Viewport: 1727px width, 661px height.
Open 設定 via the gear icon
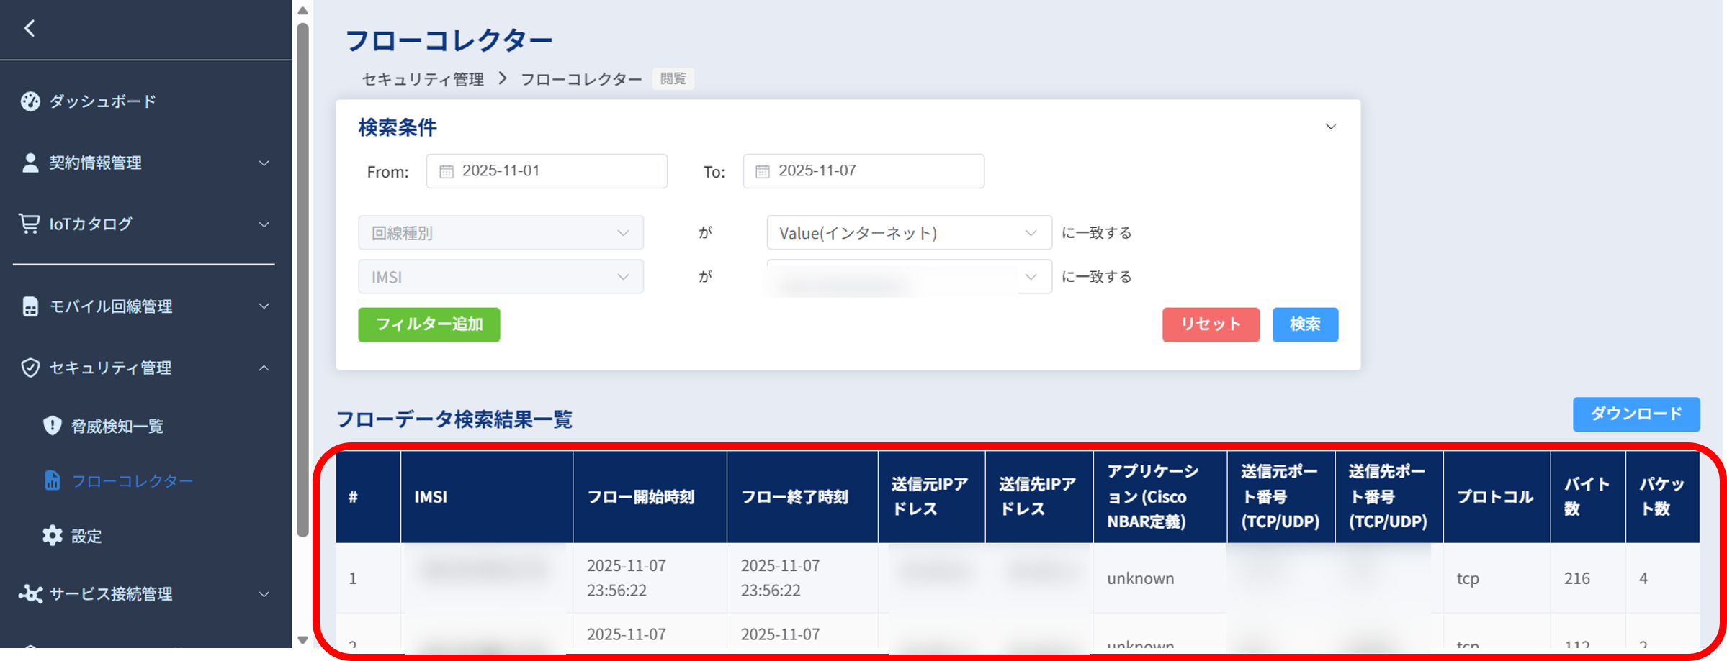pos(52,535)
